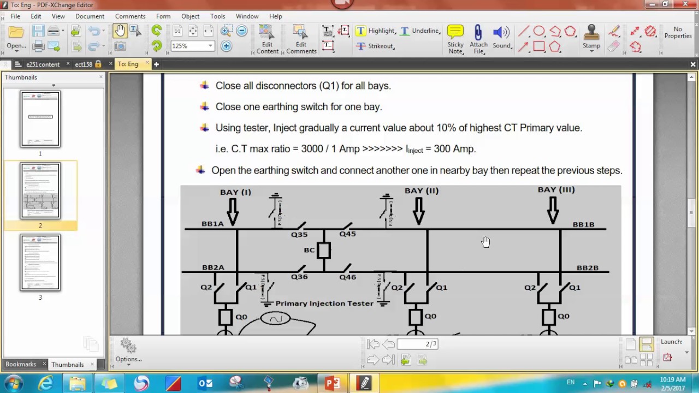Select Single Page layout
Screen dimensions: 699x393
click(631, 344)
